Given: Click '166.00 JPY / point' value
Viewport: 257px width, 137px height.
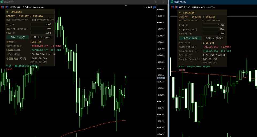Looking at the screenshot, I should (43, 55).
